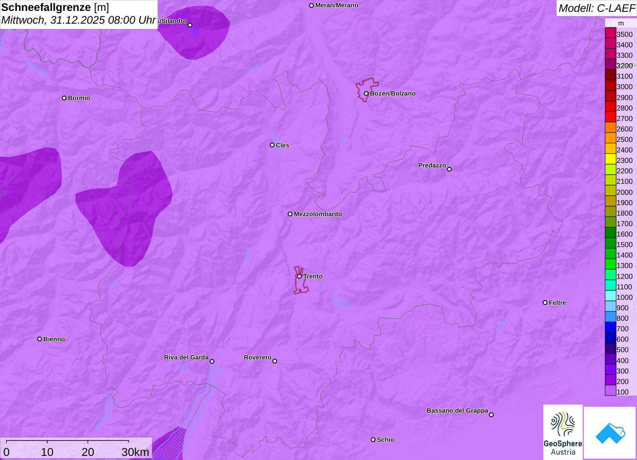Click the Modell: C-LAEF label

pyautogui.click(x=597, y=8)
